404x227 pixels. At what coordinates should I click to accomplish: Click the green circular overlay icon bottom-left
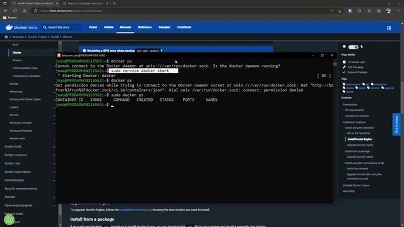9,219
